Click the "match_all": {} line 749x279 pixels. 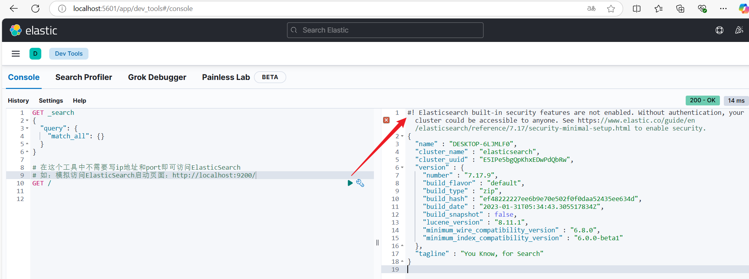pyautogui.click(x=76, y=136)
